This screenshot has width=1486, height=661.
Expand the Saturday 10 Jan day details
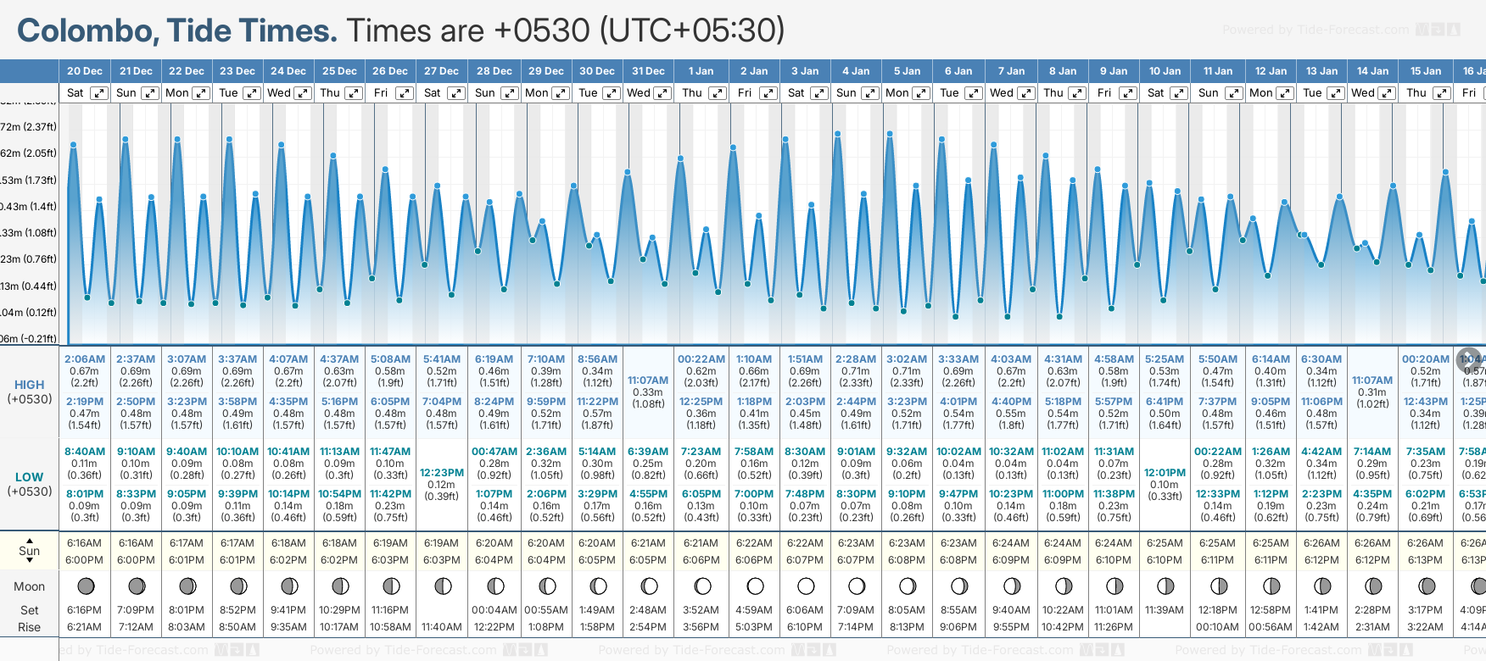[1179, 93]
